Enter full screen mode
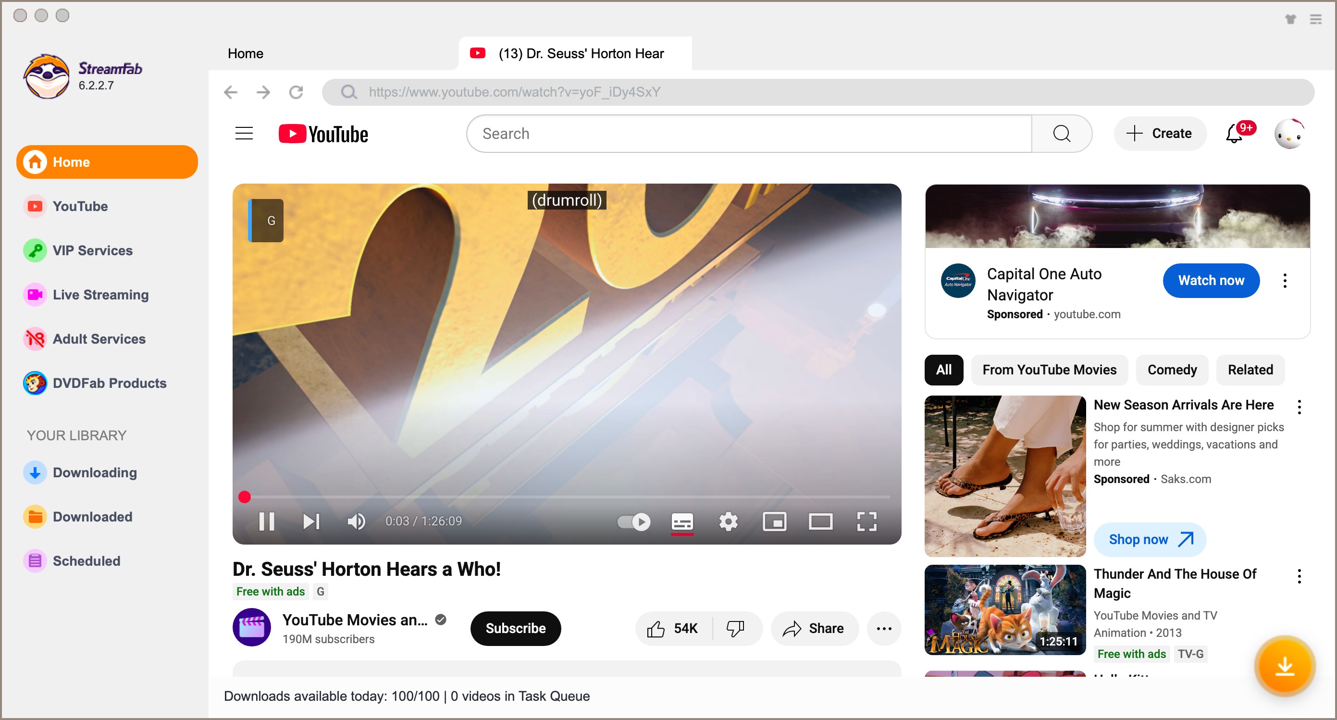 tap(867, 521)
